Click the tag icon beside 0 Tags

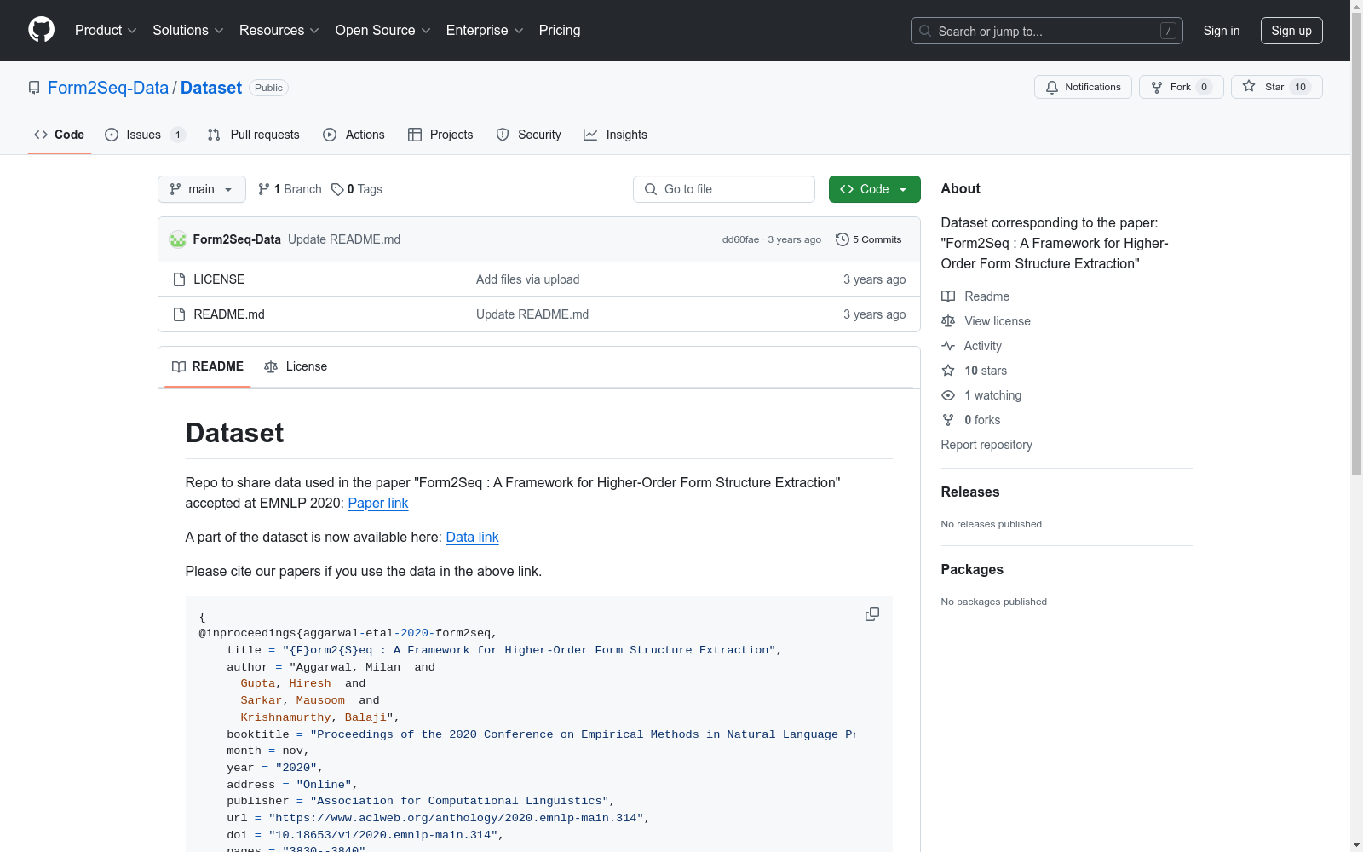click(x=337, y=189)
